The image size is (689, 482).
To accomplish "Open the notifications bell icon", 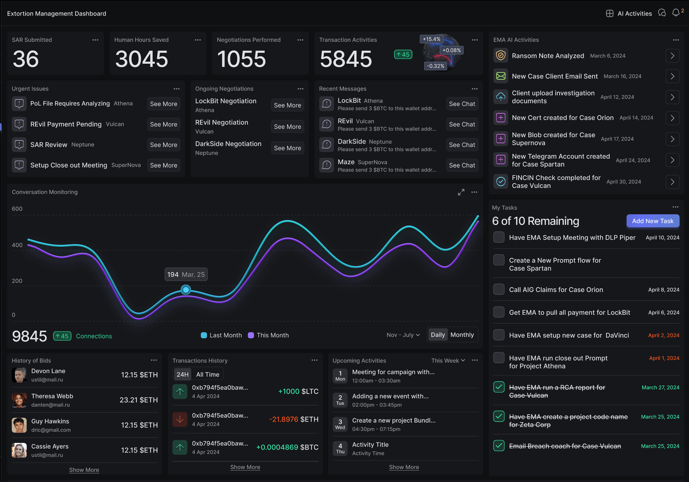I will coord(676,13).
